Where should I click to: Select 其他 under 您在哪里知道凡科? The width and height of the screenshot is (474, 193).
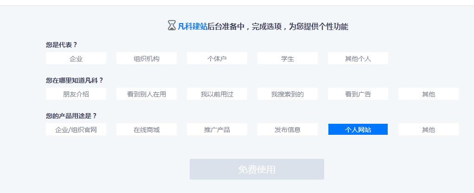click(429, 94)
